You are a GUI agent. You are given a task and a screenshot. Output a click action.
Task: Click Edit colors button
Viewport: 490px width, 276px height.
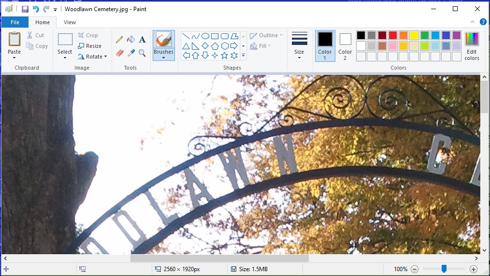pyautogui.click(x=472, y=45)
